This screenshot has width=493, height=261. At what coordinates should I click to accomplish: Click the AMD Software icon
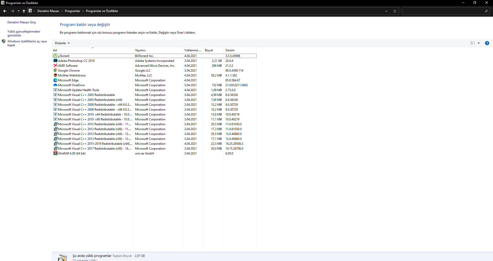[x=55, y=66]
